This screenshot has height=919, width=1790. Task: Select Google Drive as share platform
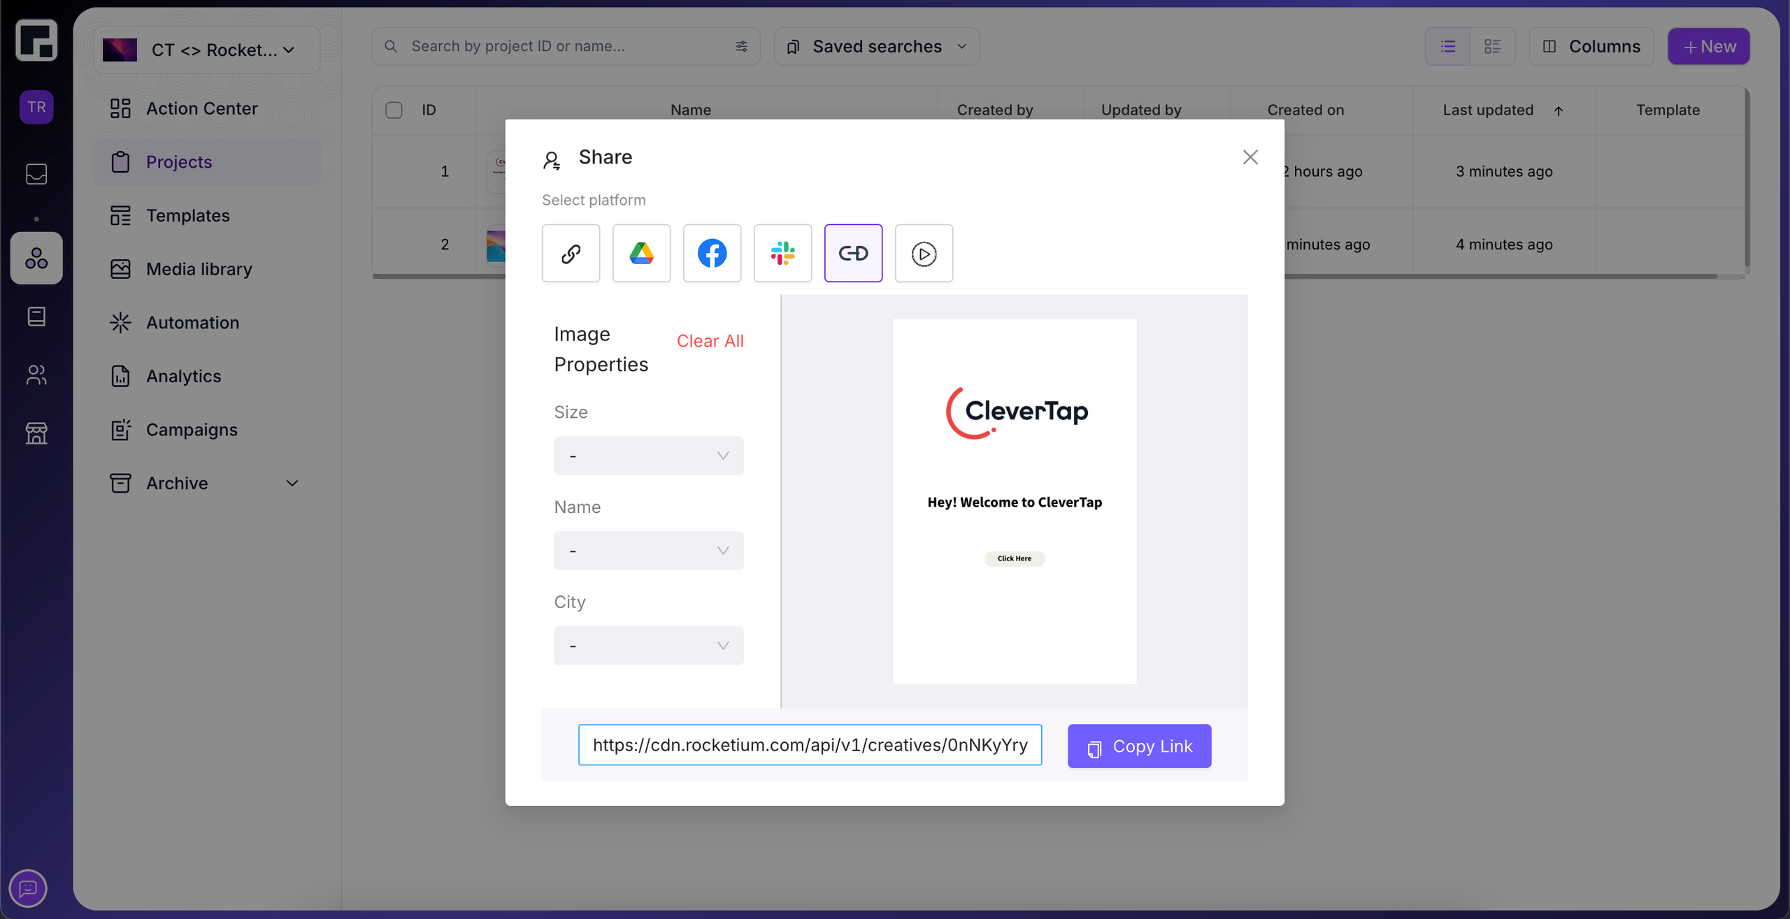click(x=641, y=253)
